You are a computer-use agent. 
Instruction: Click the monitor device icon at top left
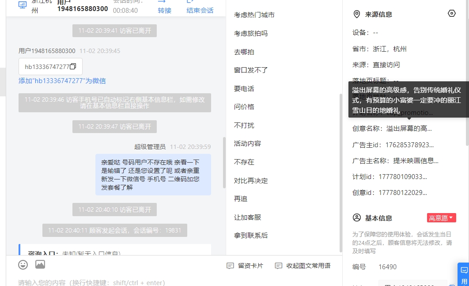click(x=23, y=4)
